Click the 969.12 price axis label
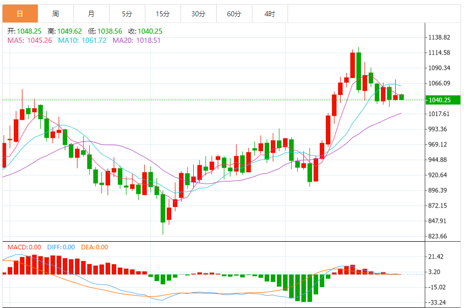This screenshot has width=464, height=308. click(438, 144)
